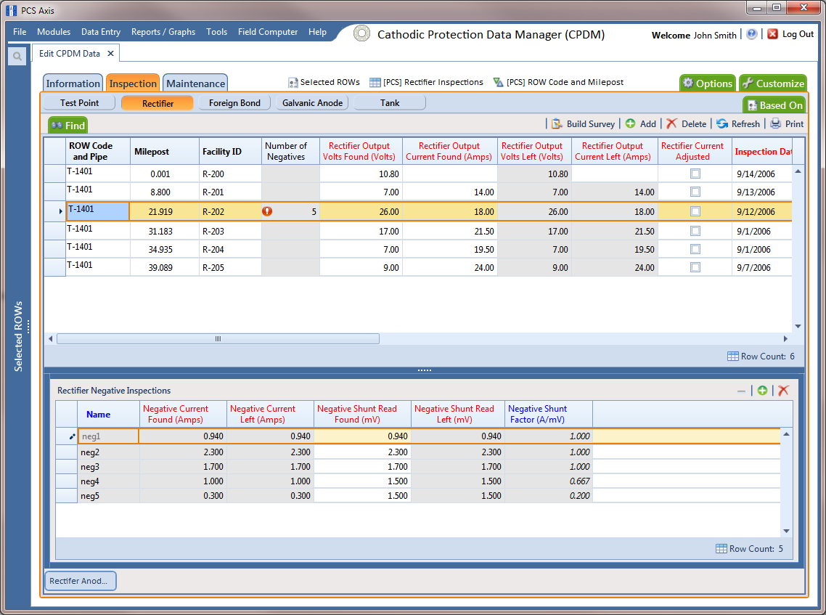Click the red warning icon in R-202 row

pyautogui.click(x=267, y=211)
